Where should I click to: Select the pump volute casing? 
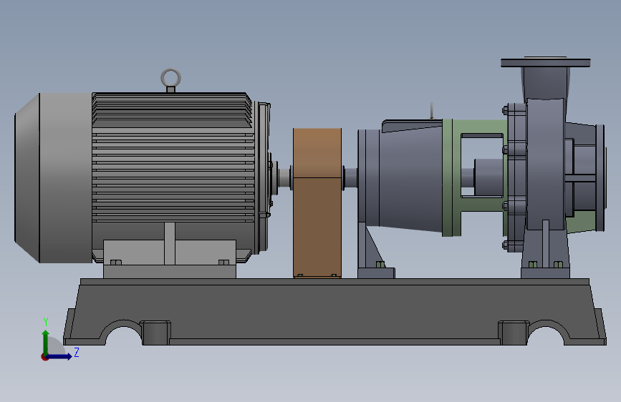(x=546, y=165)
